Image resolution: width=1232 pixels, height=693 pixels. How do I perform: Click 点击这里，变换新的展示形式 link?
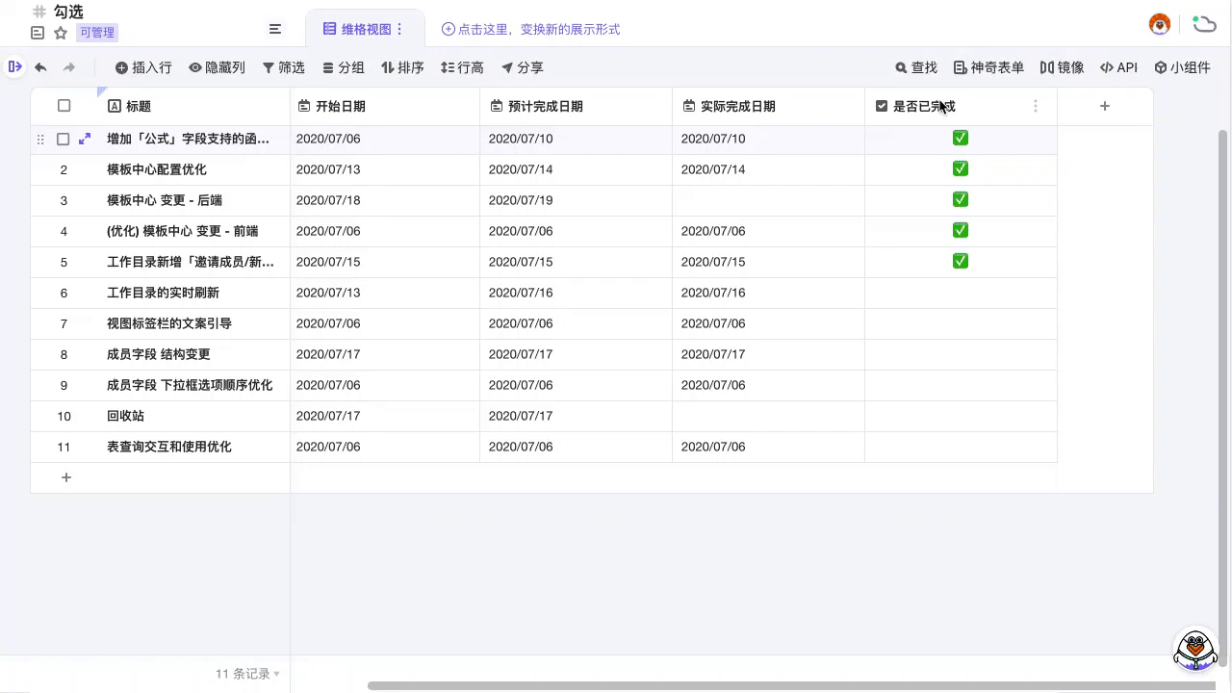(x=530, y=29)
